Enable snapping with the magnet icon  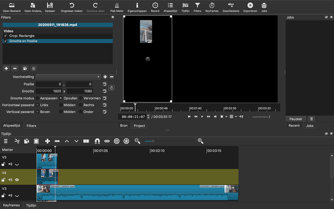[x=97, y=141]
